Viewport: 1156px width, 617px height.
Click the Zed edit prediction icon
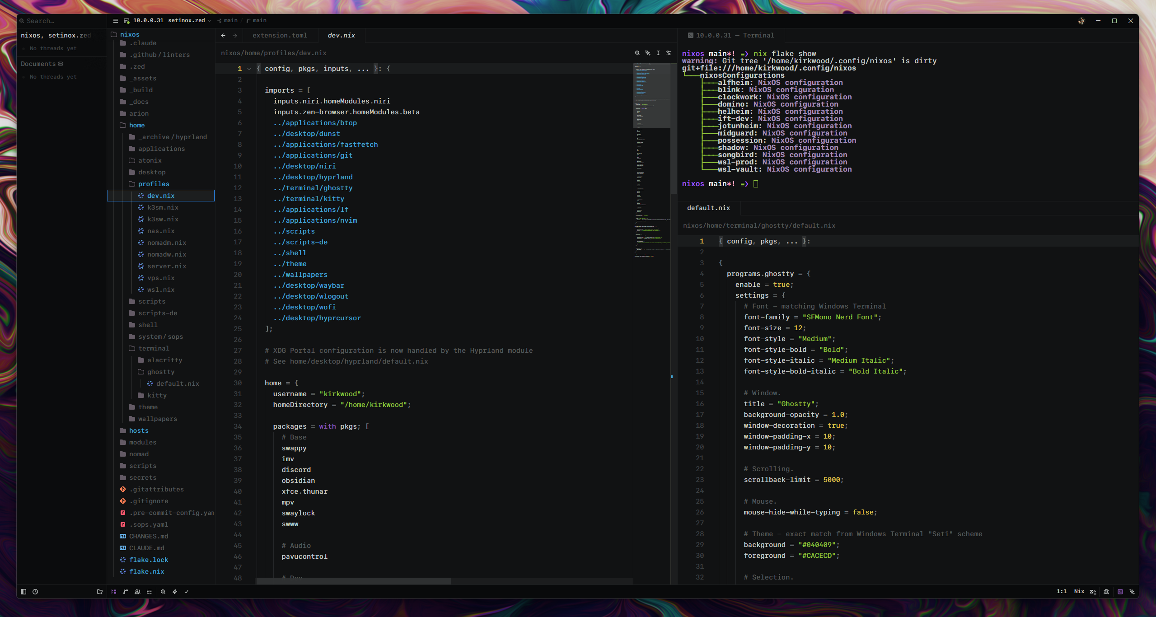1093,592
